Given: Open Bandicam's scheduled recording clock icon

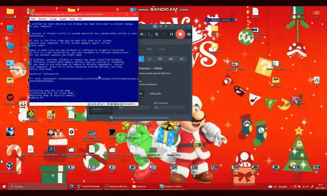Looking at the screenshot, I should coord(166,26).
